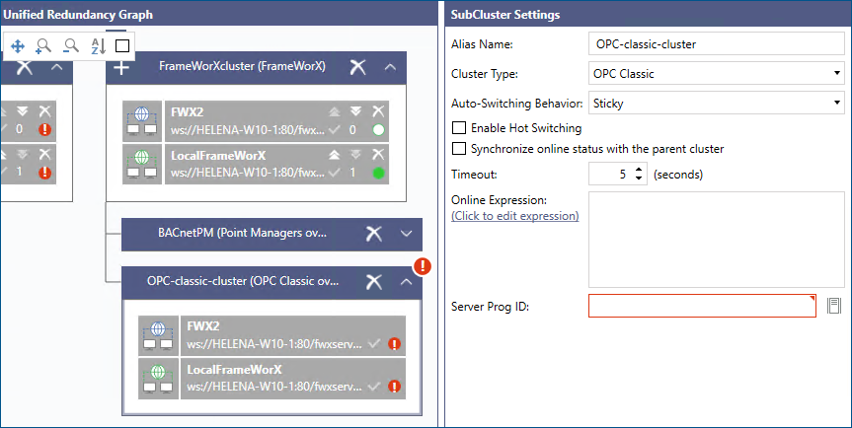Screen dimensions: 852x428
Task: Click the 'Click to edit expression' link
Action: click(x=514, y=215)
